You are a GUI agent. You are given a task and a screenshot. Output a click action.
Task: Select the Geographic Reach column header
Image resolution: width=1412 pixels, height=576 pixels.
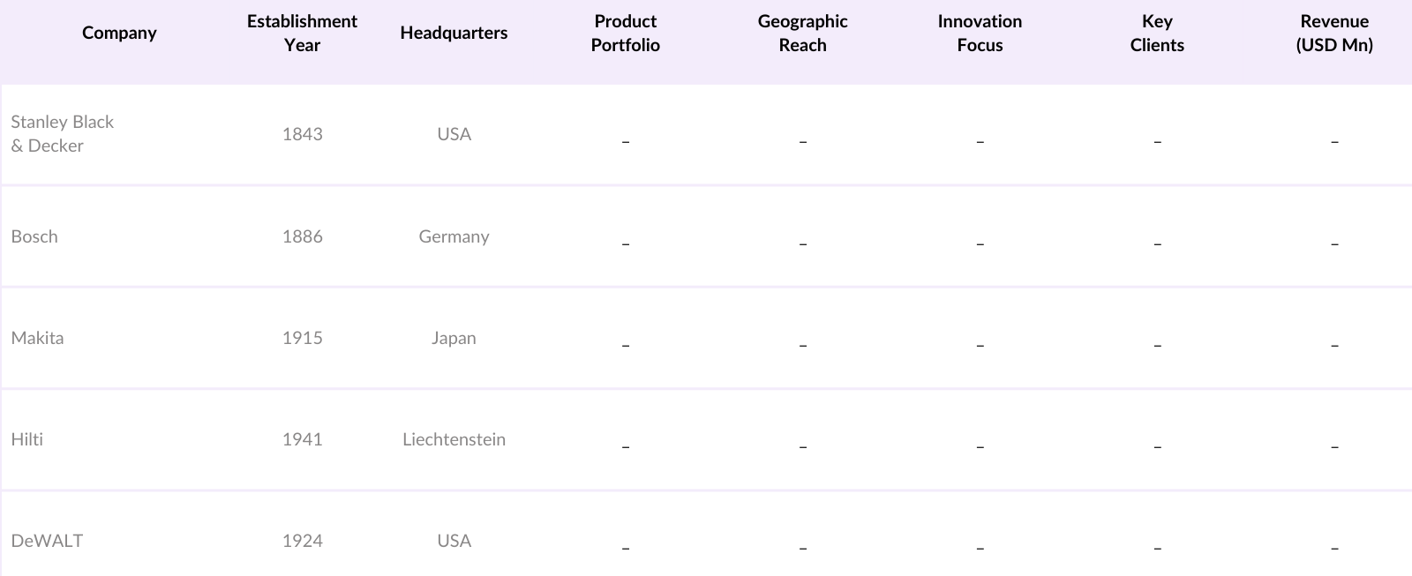(x=802, y=34)
